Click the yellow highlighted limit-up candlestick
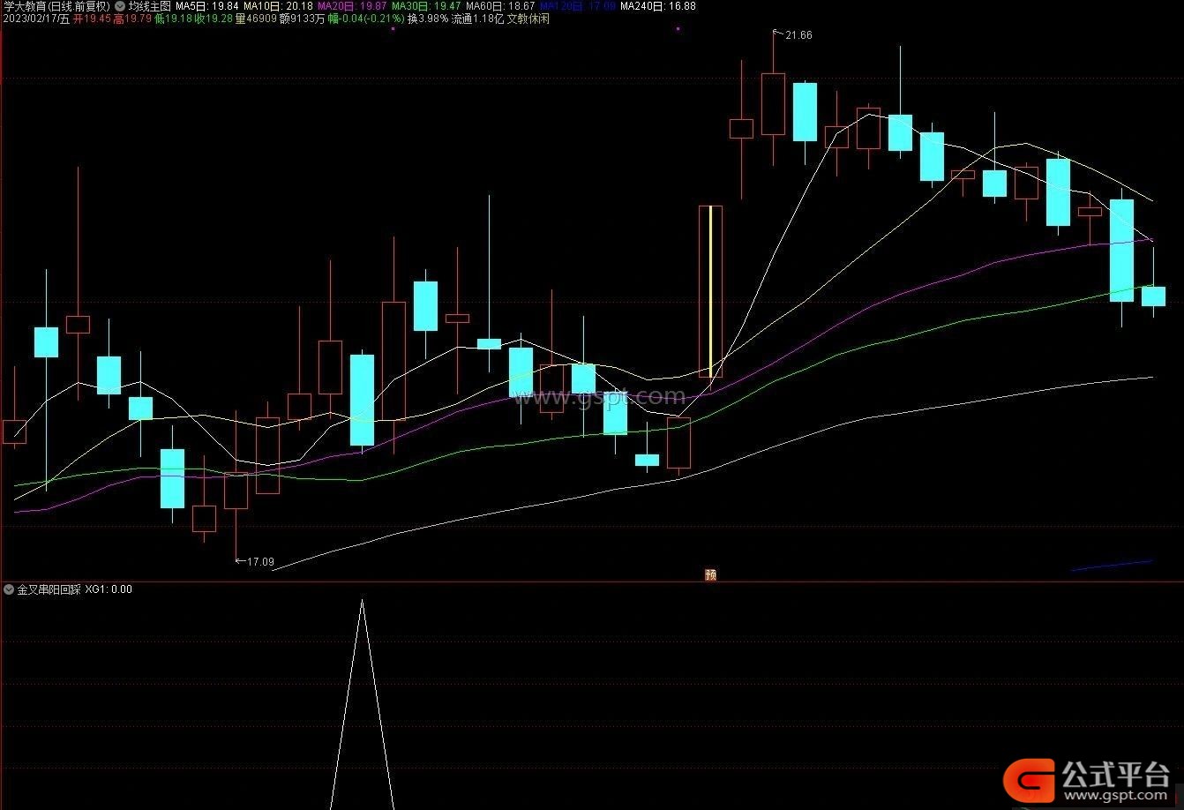This screenshot has height=810, width=1184. tap(710, 291)
